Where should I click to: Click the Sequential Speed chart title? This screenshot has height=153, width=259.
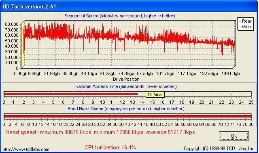tap(120, 16)
